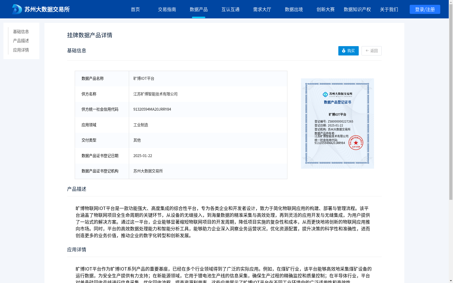The image size is (453, 283).
Task: Open the 交易指南 nav item
Action: [x=167, y=9]
